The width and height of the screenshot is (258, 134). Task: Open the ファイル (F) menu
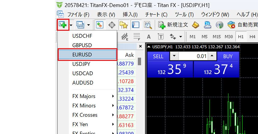pyautogui.click(x=78, y=15)
